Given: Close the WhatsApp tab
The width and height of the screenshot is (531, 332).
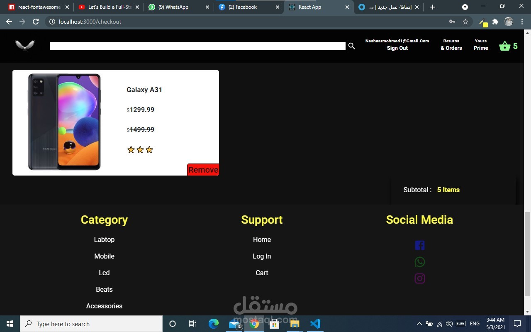Looking at the screenshot, I should point(207,7).
